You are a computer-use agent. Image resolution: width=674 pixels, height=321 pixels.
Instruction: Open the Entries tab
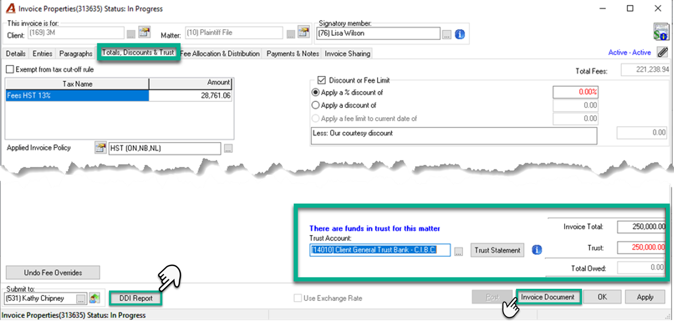pos(42,54)
